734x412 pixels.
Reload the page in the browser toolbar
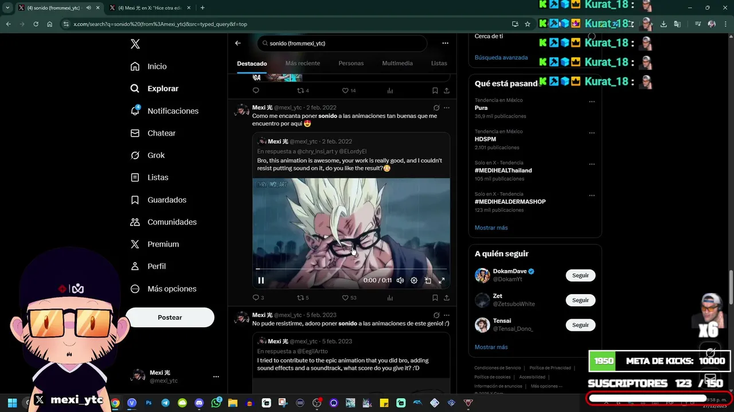pos(36,24)
